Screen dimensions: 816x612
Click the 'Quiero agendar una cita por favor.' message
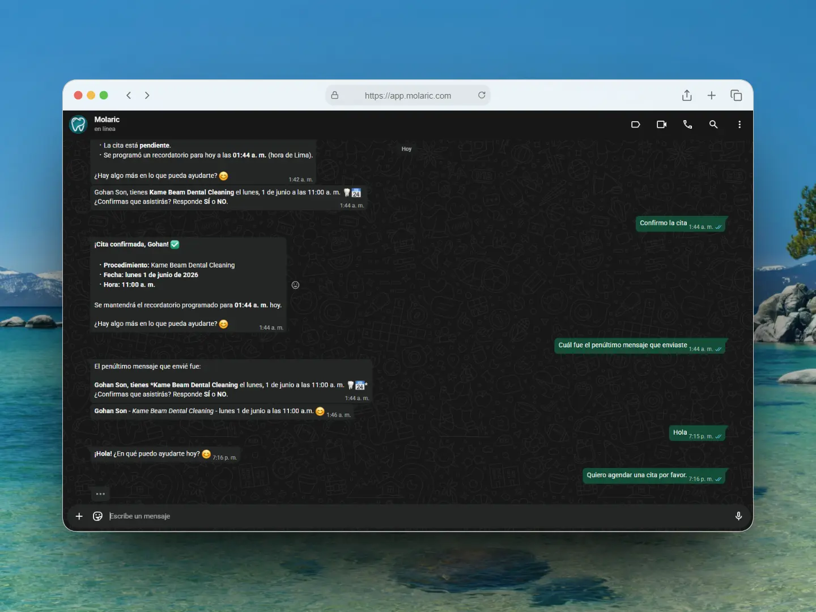654,476
